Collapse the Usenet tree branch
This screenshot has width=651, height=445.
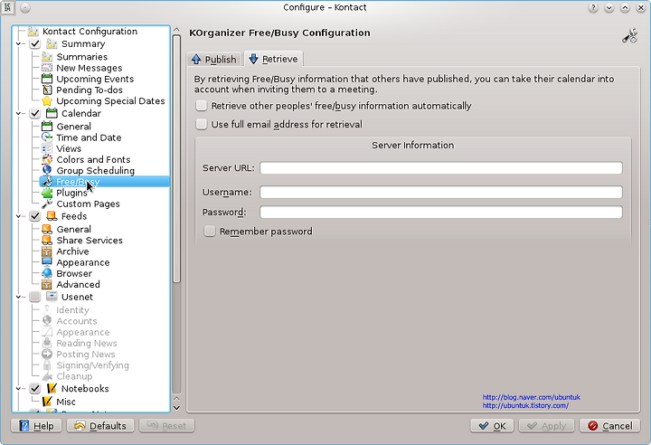[18, 297]
